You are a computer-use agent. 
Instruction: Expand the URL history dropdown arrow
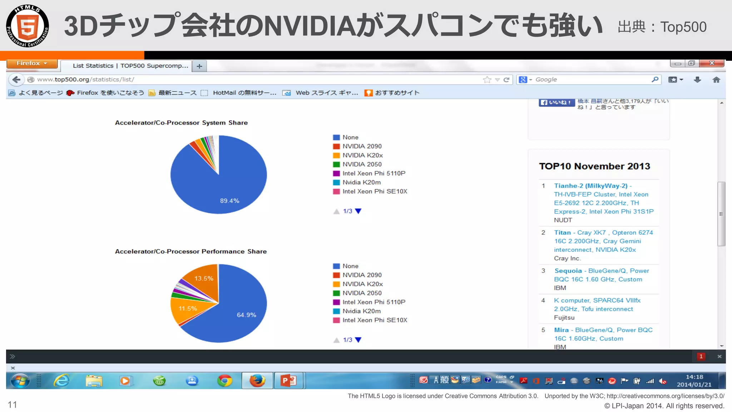[497, 80]
